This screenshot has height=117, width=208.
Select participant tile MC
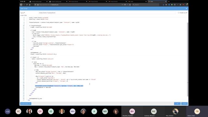pyautogui.click(x=154, y=111)
